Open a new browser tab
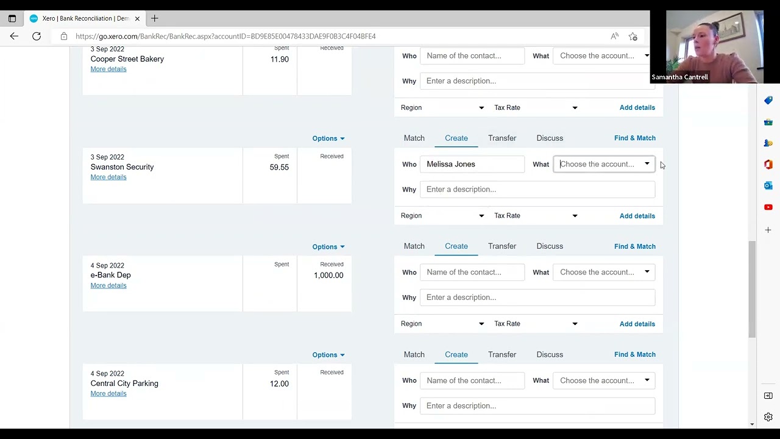Viewport: 780px width, 439px height. (x=155, y=18)
